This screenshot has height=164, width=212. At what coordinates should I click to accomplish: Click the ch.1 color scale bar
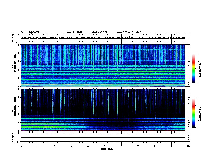tap(194, 69)
